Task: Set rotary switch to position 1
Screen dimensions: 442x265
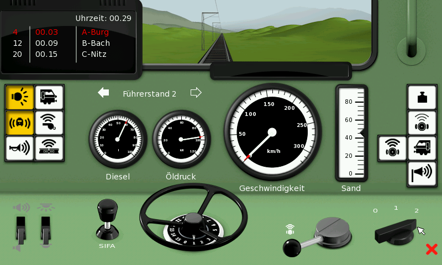Action: (x=396, y=208)
